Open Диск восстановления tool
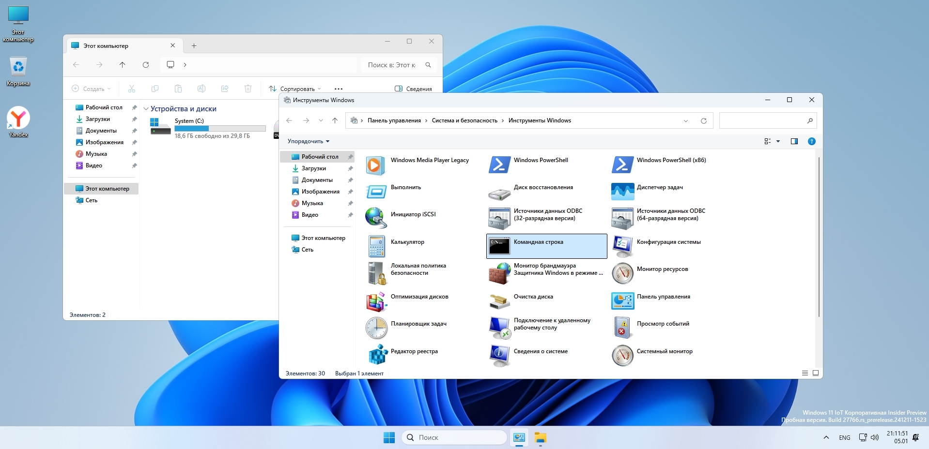 pos(499,194)
